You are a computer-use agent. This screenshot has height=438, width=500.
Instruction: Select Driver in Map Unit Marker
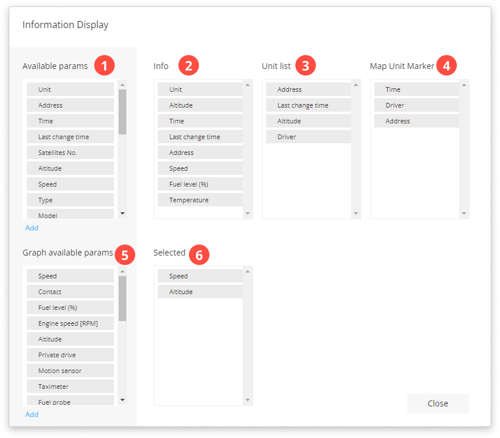[416, 105]
